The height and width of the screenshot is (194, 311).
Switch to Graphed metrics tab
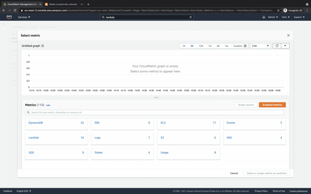272,105
